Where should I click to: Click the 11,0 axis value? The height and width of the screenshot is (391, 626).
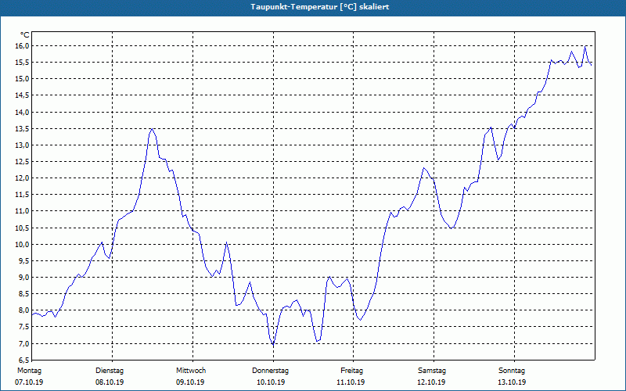tap(23, 211)
